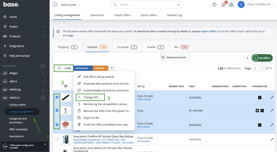
Task: Click minus info icon for 32.99 RON row
Action: click(x=260, y=98)
